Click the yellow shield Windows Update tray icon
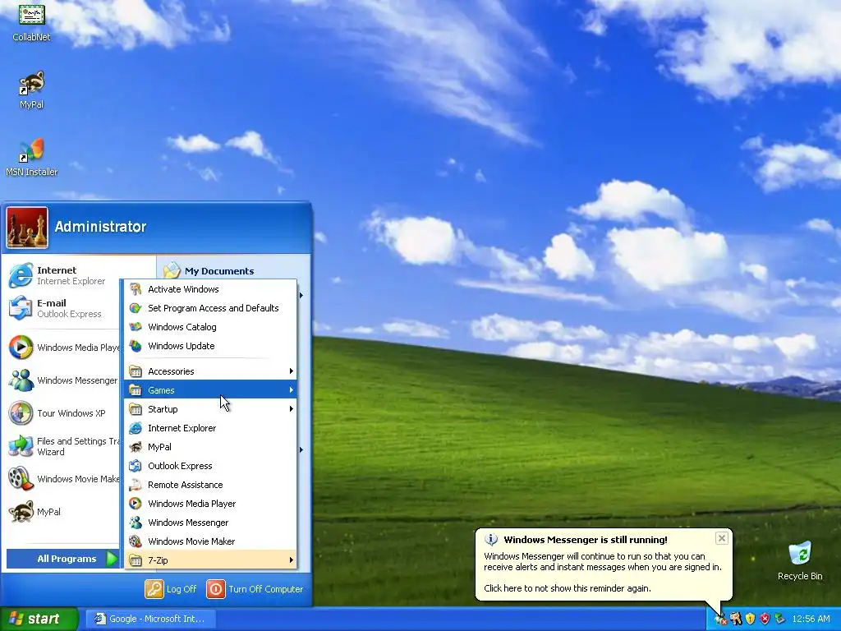This screenshot has height=631, width=841. tap(751, 619)
